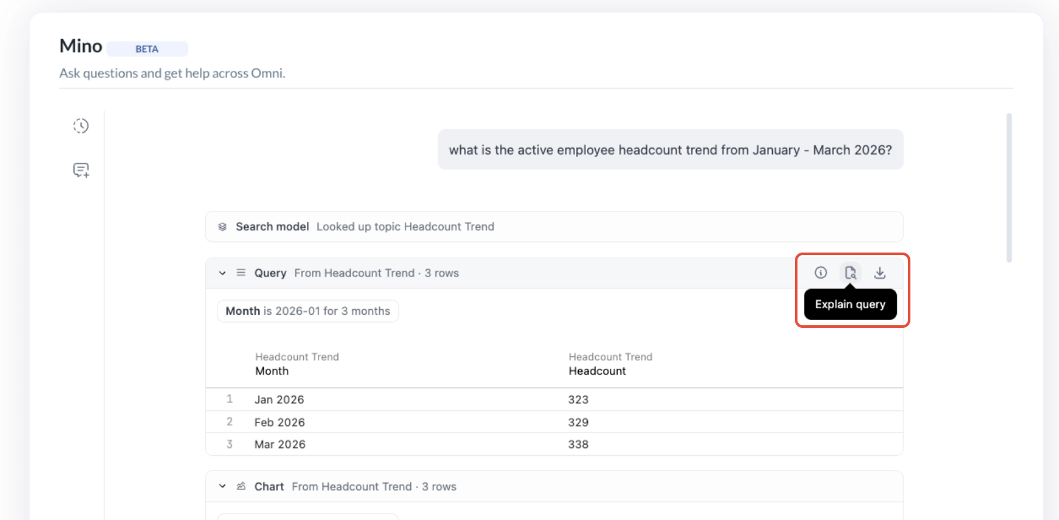This screenshot has width=1059, height=520.
Task: Click Chart From Headcount Trend header text
Action: tap(355, 487)
